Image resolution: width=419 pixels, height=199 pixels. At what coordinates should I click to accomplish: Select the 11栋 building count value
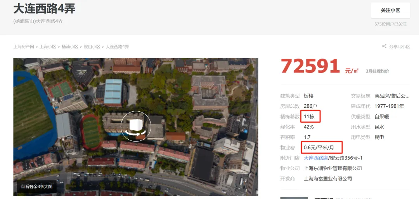(309, 116)
